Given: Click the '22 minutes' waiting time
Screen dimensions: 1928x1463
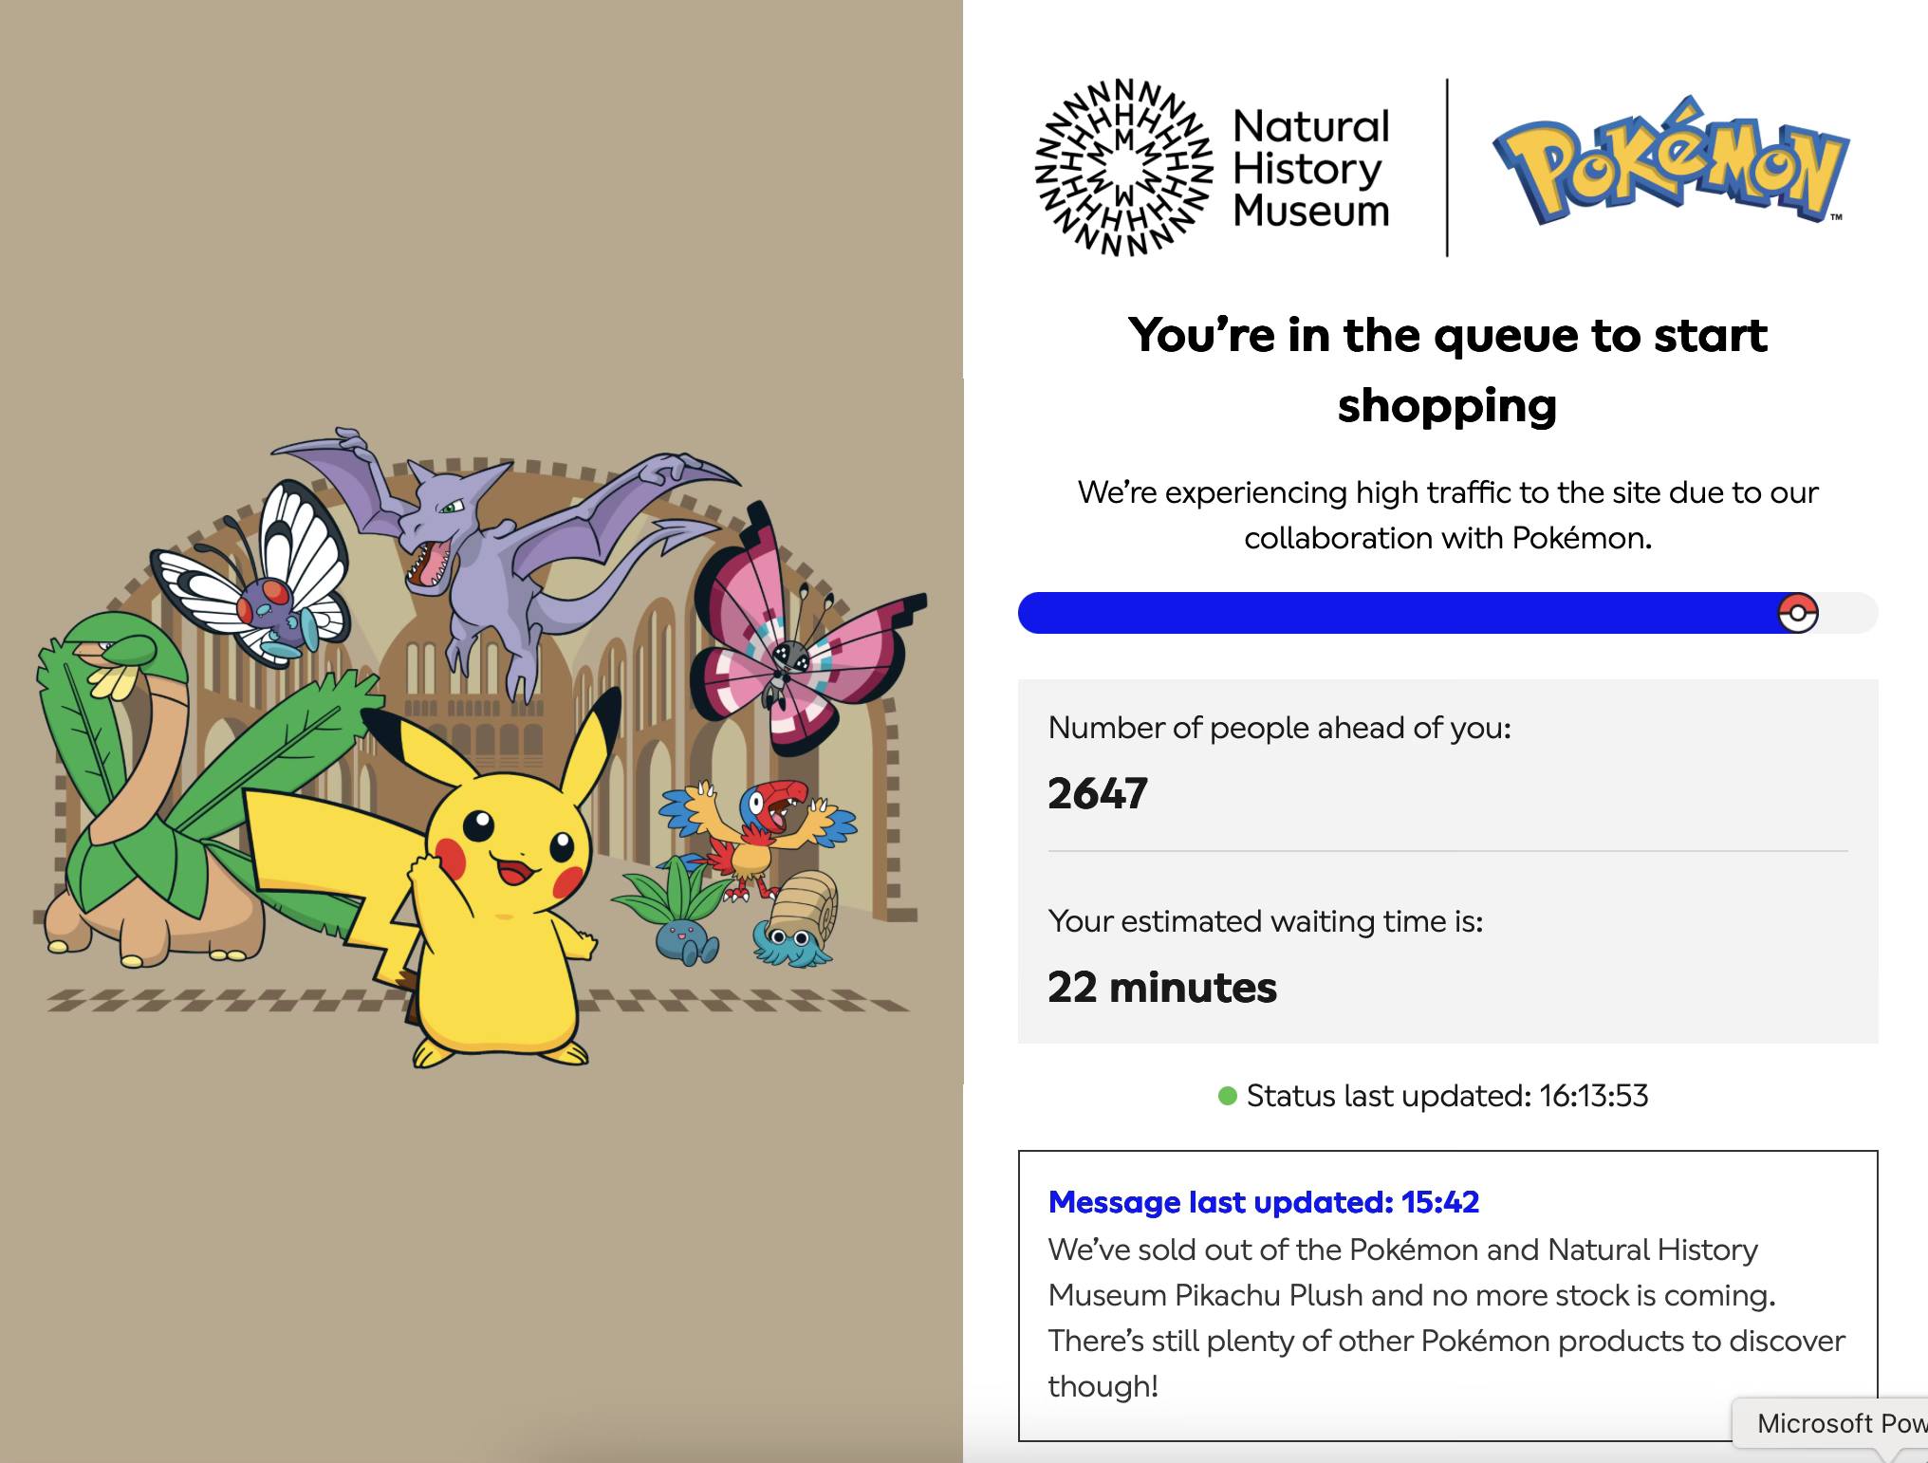Looking at the screenshot, I should coord(1162,987).
